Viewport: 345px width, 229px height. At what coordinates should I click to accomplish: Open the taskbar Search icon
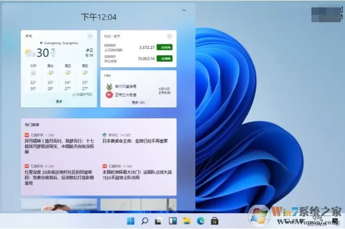pyautogui.click(x=144, y=221)
